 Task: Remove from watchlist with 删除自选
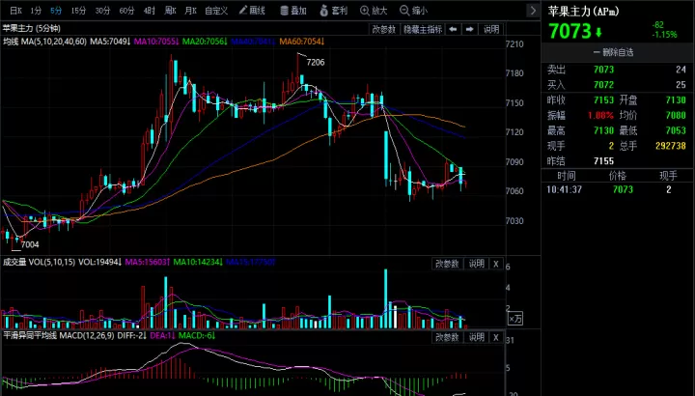pos(613,52)
